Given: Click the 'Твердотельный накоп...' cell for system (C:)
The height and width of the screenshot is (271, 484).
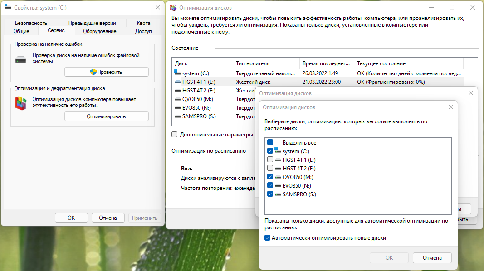Looking at the screenshot, I should [x=265, y=73].
